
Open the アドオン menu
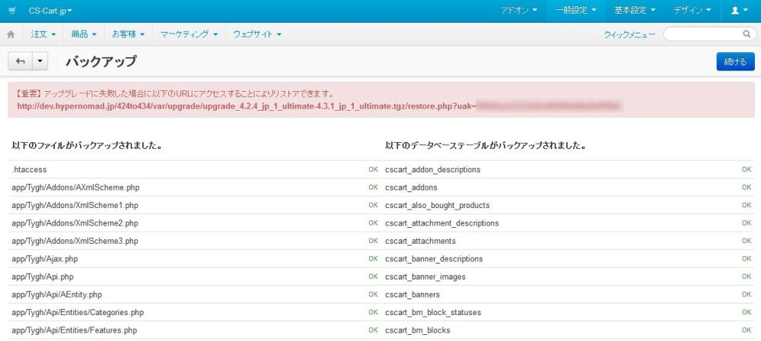[x=519, y=11]
